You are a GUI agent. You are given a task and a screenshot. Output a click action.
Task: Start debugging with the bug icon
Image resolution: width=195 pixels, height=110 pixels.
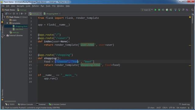point(159,10)
